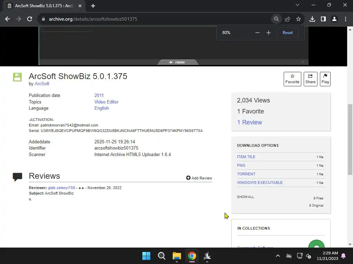353x264 pixels.
Task: Decrease zoom with the minus button
Action: 257,33
